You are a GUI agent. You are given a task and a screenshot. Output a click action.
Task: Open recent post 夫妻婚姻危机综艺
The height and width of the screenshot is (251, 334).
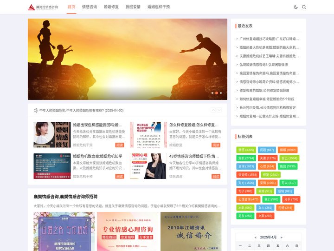pyautogui.click(x=269, y=56)
